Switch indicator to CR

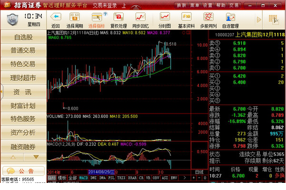[141, 178]
